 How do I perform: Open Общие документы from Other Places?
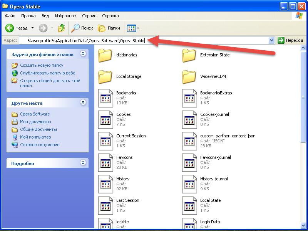(x=38, y=129)
